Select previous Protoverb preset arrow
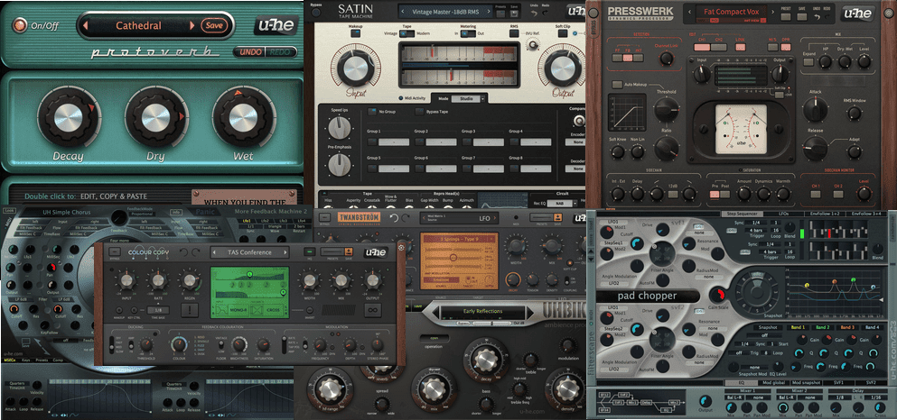This screenshot has width=897, height=420. (85, 25)
